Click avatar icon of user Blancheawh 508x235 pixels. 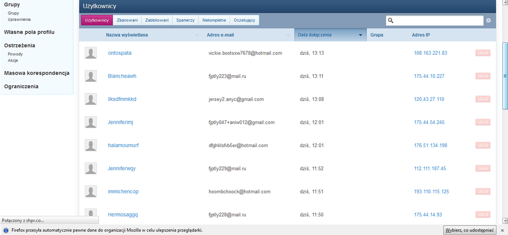(91, 76)
